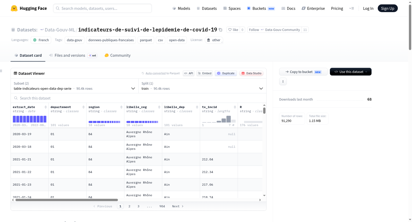Expand the Split selector dropdown
The image size is (412, 222).
coord(202,86)
